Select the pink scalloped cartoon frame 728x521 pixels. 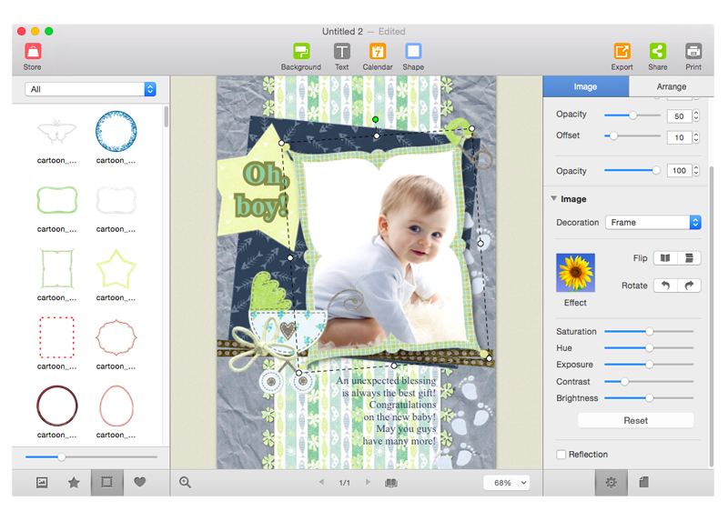point(116,337)
